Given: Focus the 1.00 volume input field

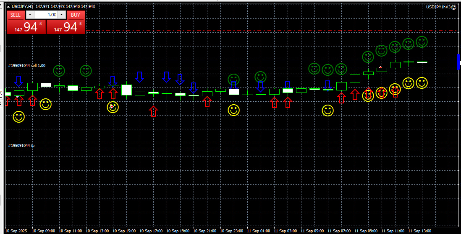Looking at the screenshot, I should point(46,15).
